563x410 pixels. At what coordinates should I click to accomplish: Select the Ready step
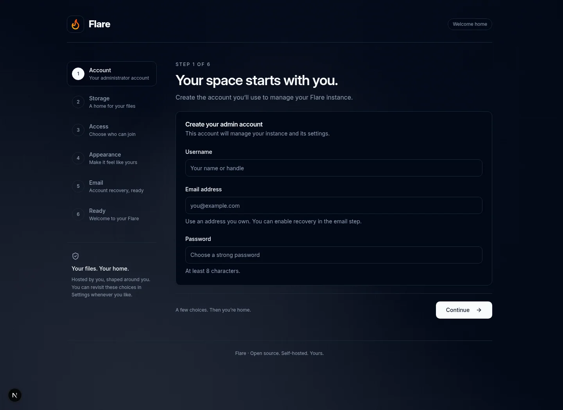(x=112, y=214)
